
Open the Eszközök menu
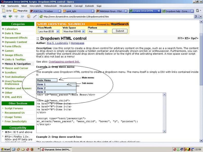pos(90,6)
